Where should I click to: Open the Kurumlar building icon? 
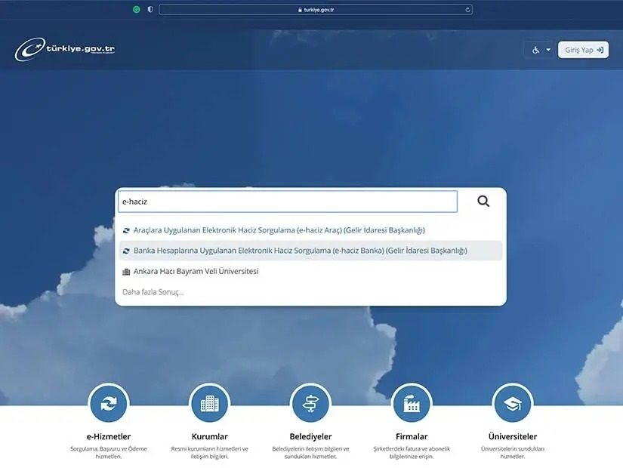(x=210, y=404)
